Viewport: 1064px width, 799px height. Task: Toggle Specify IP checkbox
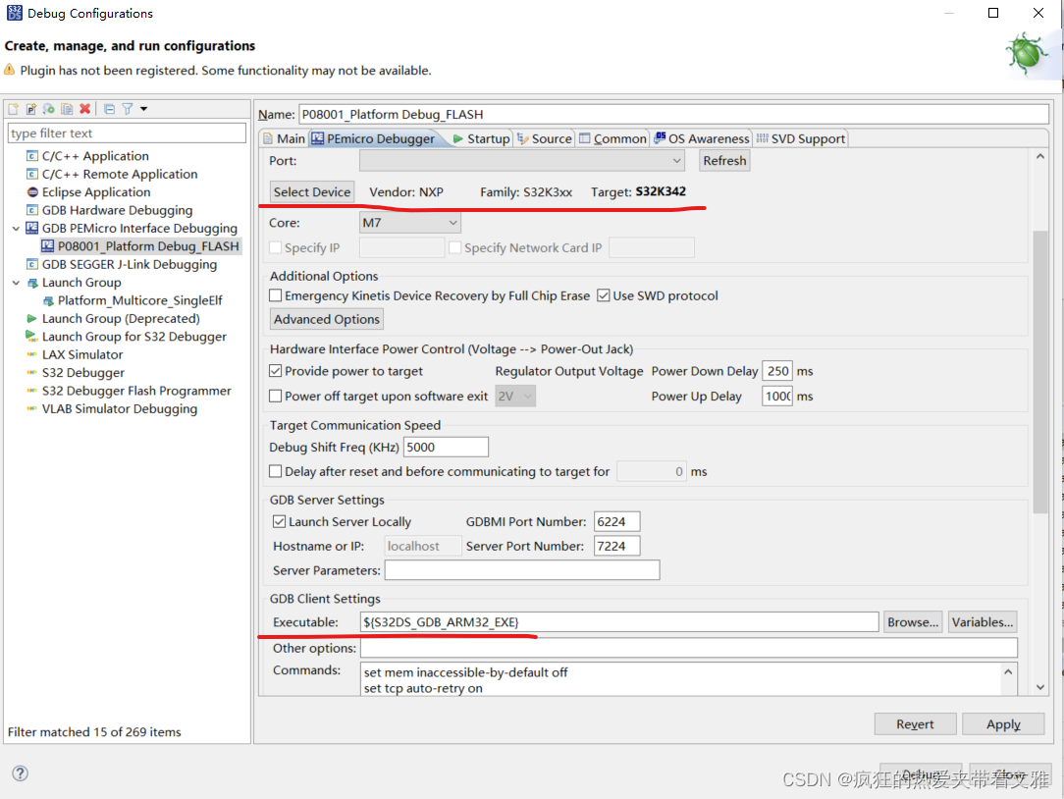(276, 247)
